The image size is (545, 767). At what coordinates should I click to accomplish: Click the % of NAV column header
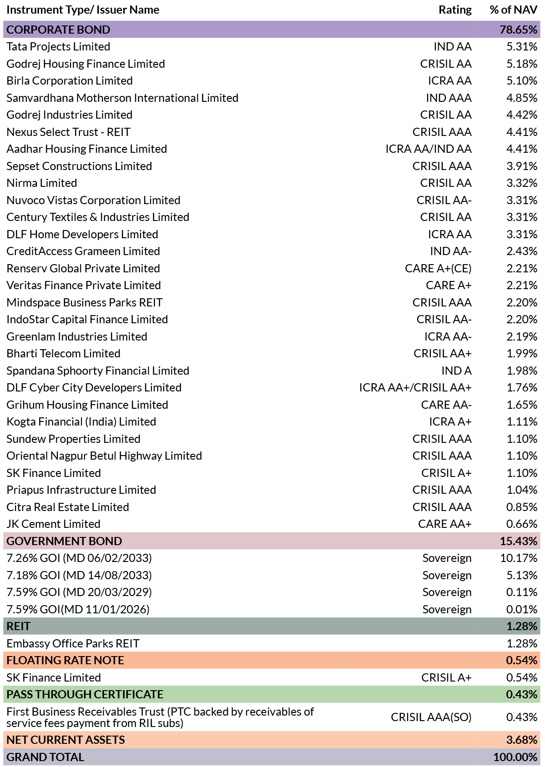[x=514, y=10]
